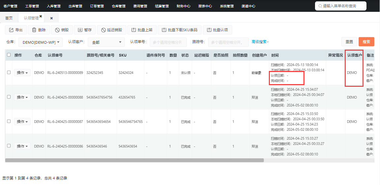Open 操作 dropdown for row RL-6-240513-00000089
The height and width of the screenshot is (185, 380).
coord(22,72)
